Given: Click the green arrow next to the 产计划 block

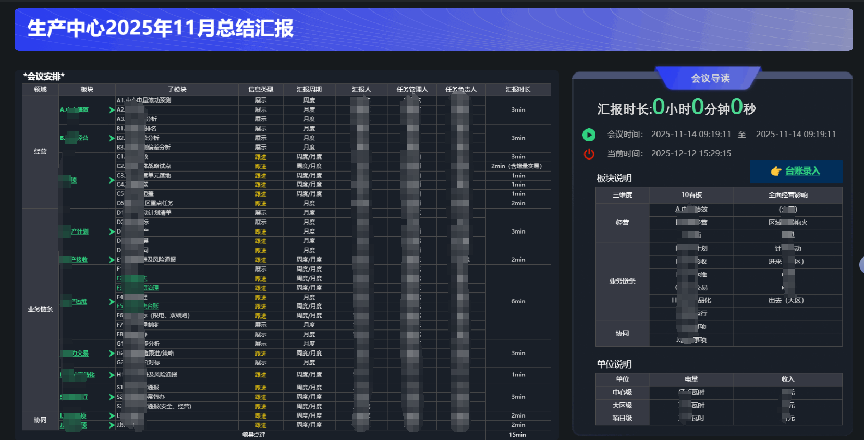Looking at the screenshot, I should [x=112, y=231].
